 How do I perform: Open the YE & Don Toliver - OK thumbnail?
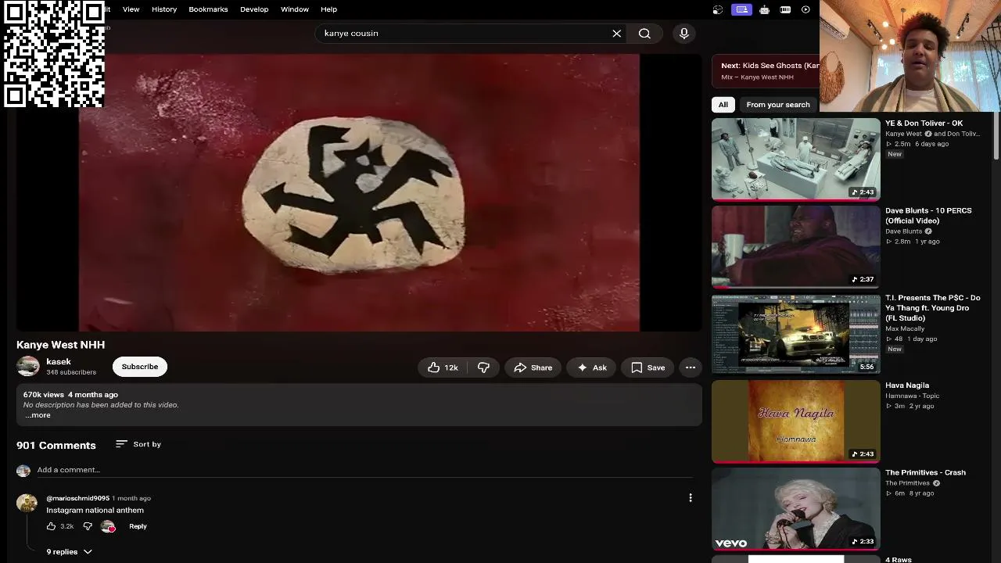pyautogui.click(x=796, y=160)
